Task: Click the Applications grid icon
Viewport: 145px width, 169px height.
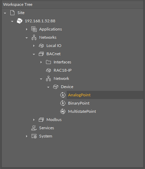Action: click(x=34, y=29)
